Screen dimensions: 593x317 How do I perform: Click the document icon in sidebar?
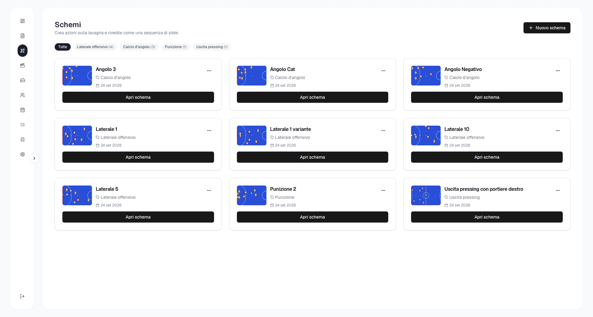pyautogui.click(x=23, y=36)
